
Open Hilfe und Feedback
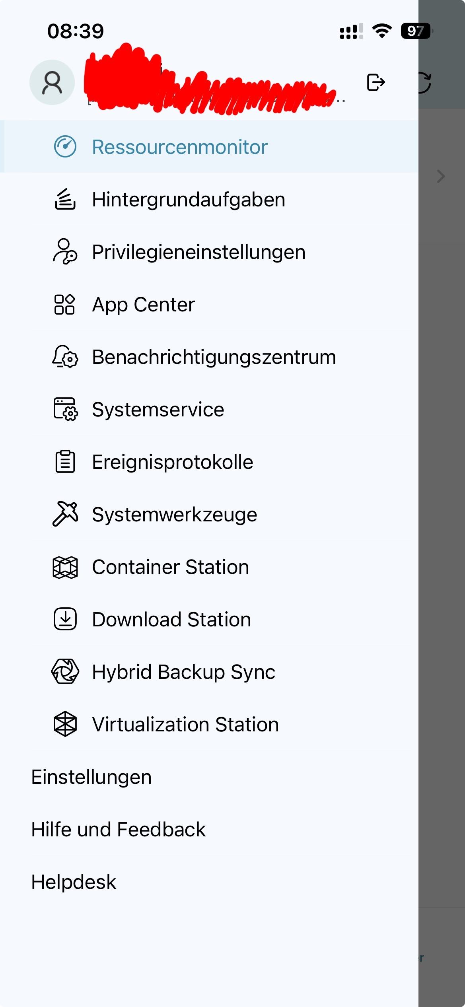119,829
